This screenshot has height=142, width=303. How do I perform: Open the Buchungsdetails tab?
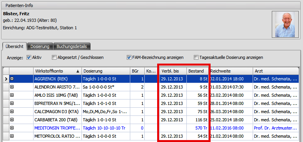[x=72, y=46]
